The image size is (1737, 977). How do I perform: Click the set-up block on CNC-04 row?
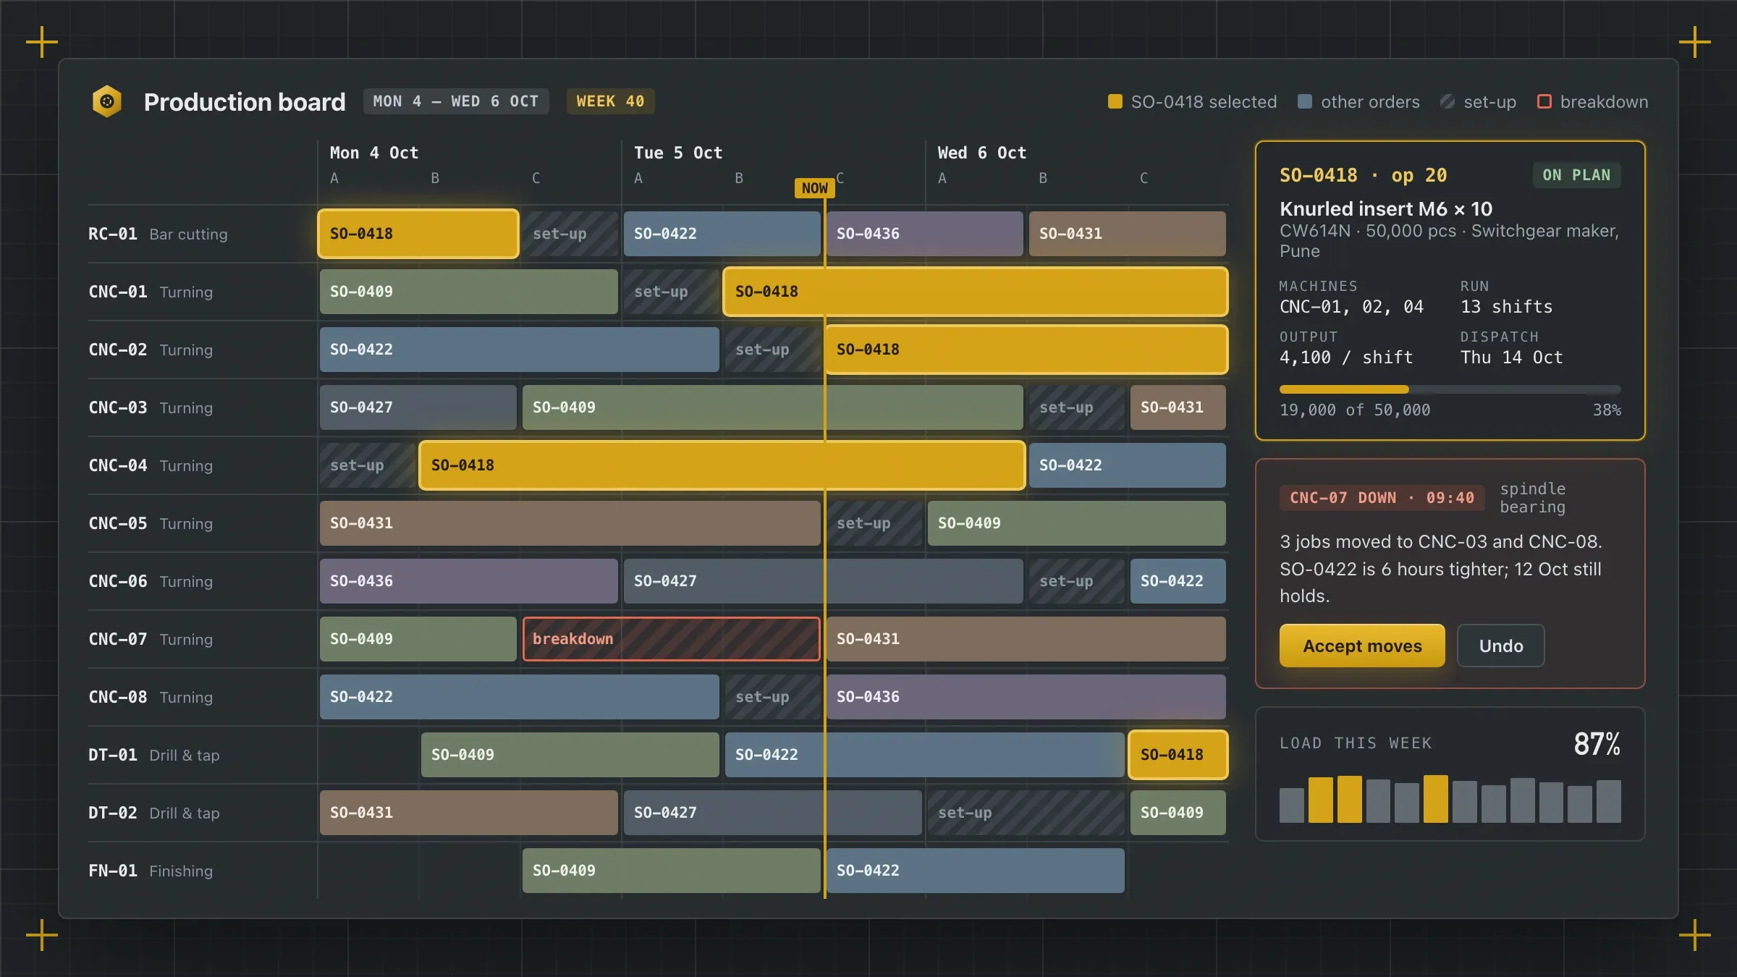368,465
